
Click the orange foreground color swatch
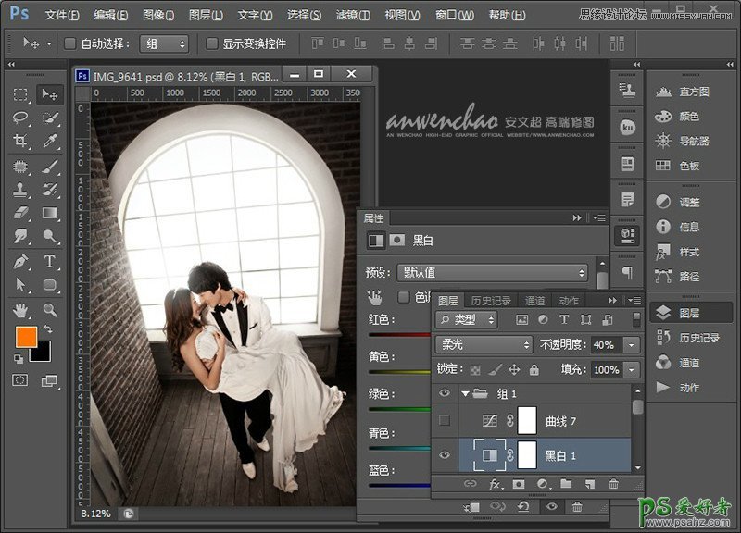tap(25, 337)
